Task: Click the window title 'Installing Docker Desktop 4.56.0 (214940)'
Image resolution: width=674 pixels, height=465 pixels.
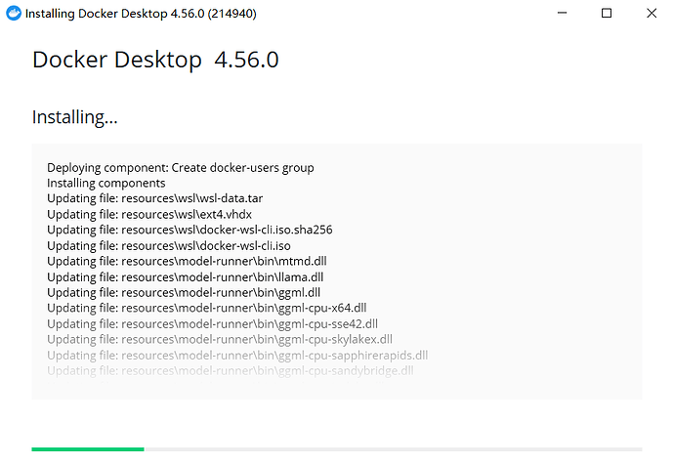Action: pyautogui.click(x=141, y=14)
